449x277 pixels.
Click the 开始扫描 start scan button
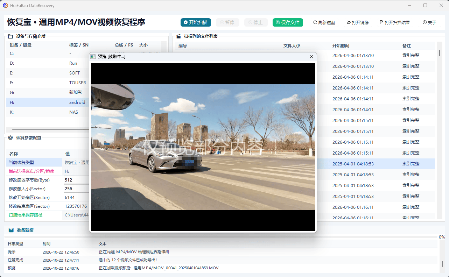point(196,22)
